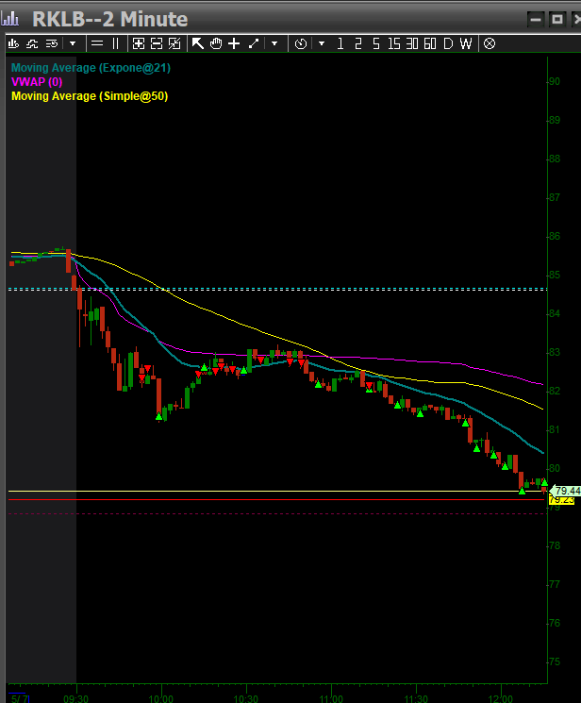Click the circled X icon in toolbar
581x703 pixels.
[490, 43]
